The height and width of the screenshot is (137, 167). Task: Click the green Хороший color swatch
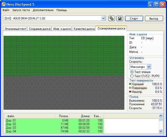(x=130, y=84)
